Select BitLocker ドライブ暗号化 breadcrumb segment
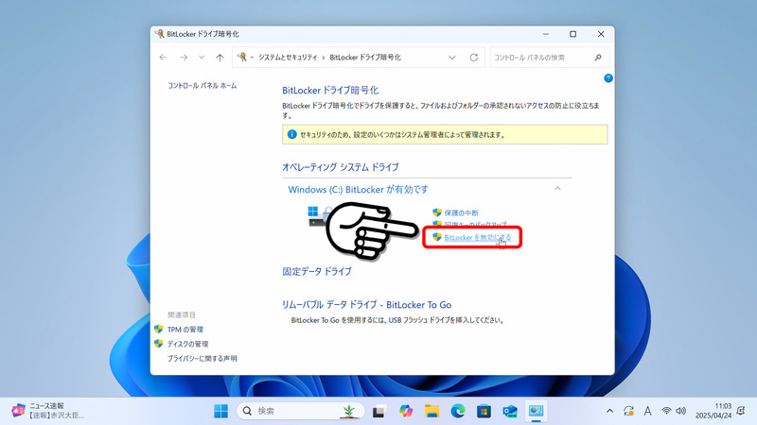Screen dimensions: 757x425 (365, 58)
